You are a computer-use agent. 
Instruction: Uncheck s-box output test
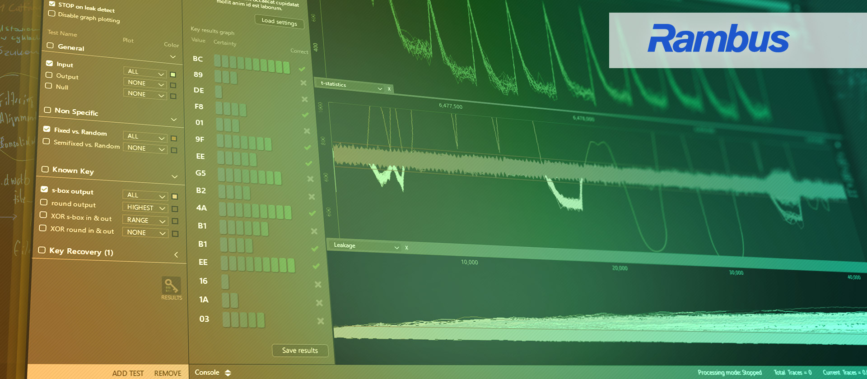pos(44,189)
